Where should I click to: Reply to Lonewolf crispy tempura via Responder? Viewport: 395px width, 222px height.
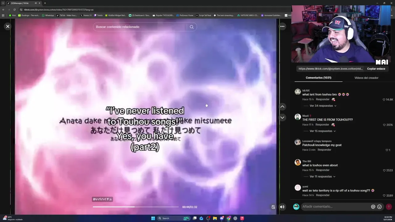click(x=324, y=150)
